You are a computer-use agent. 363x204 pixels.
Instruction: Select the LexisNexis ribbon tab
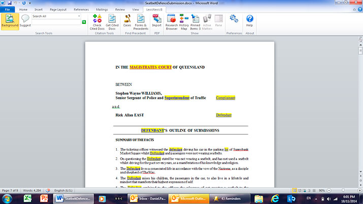click(154, 10)
